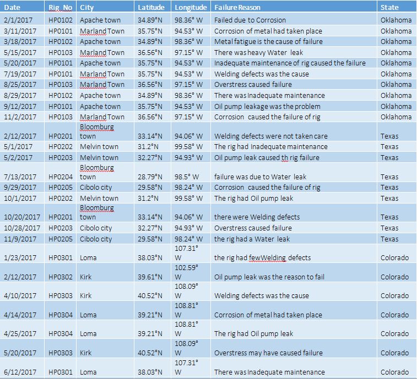Select the date cell 5/15/2017
This screenshot has height=379, width=417.
(x=22, y=52)
